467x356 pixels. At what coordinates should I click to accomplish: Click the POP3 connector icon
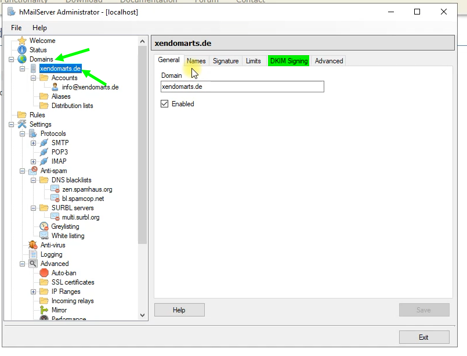[x=44, y=152]
